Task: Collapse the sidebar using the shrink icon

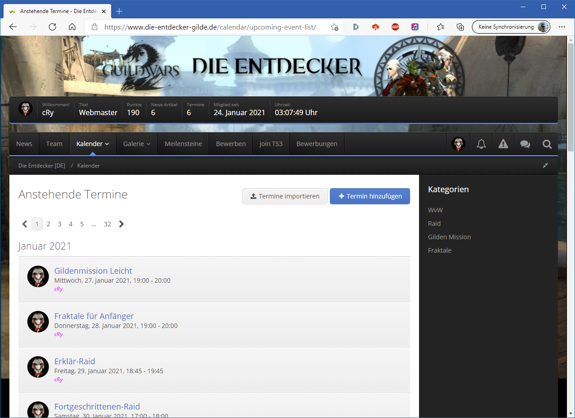Action: pyautogui.click(x=545, y=165)
